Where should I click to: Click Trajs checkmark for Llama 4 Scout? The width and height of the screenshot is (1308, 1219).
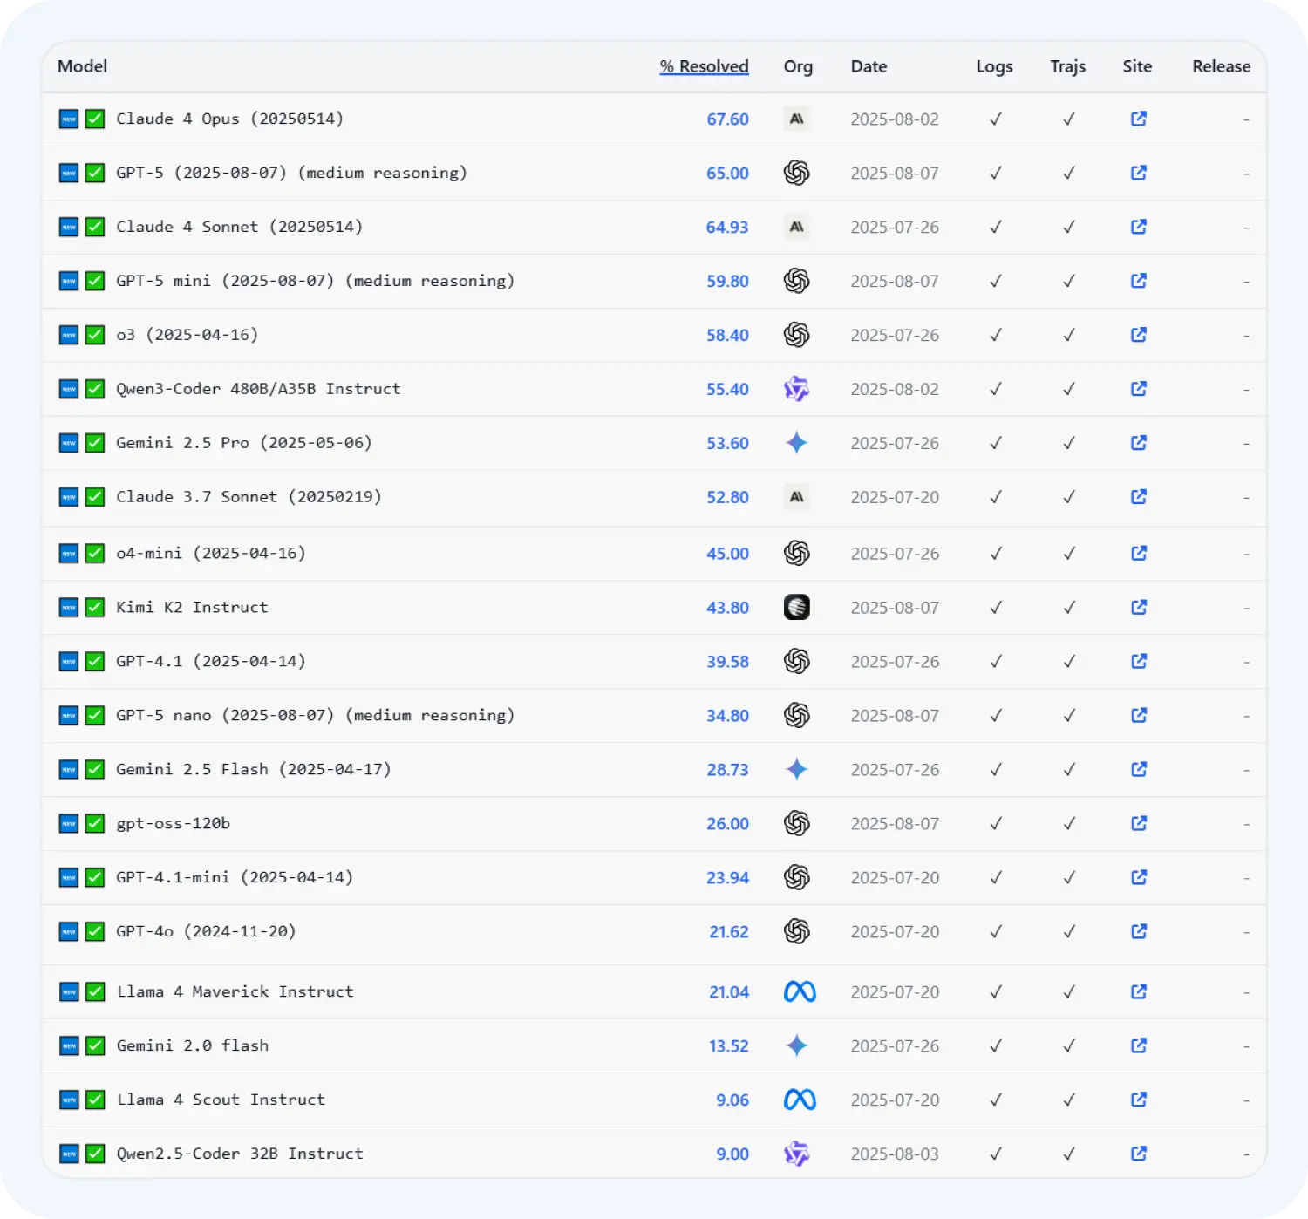tap(1068, 1100)
